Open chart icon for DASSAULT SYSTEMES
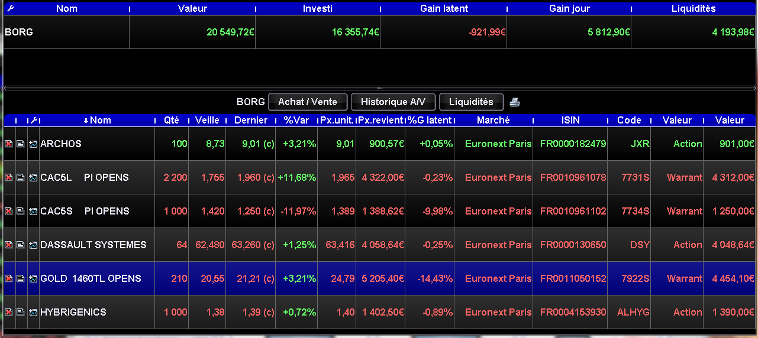 (33, 245)
